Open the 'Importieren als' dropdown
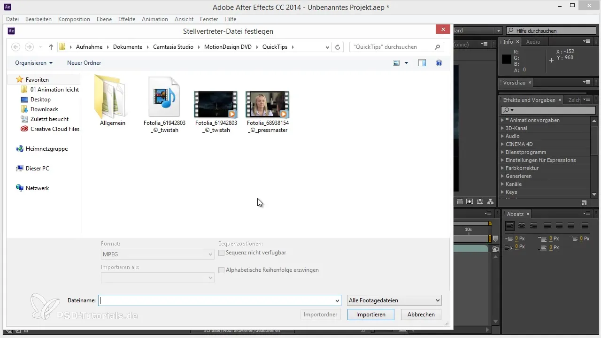Image resolution: width=601 pixels, height=338 pixels. 158,278
